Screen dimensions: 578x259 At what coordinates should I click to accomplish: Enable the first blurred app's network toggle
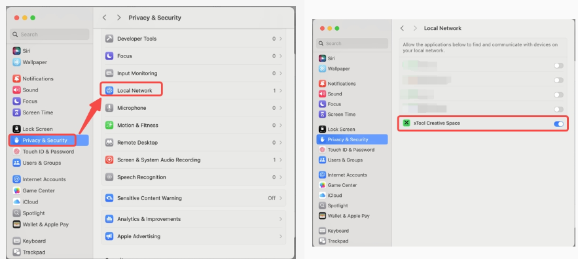coord(558,65)
